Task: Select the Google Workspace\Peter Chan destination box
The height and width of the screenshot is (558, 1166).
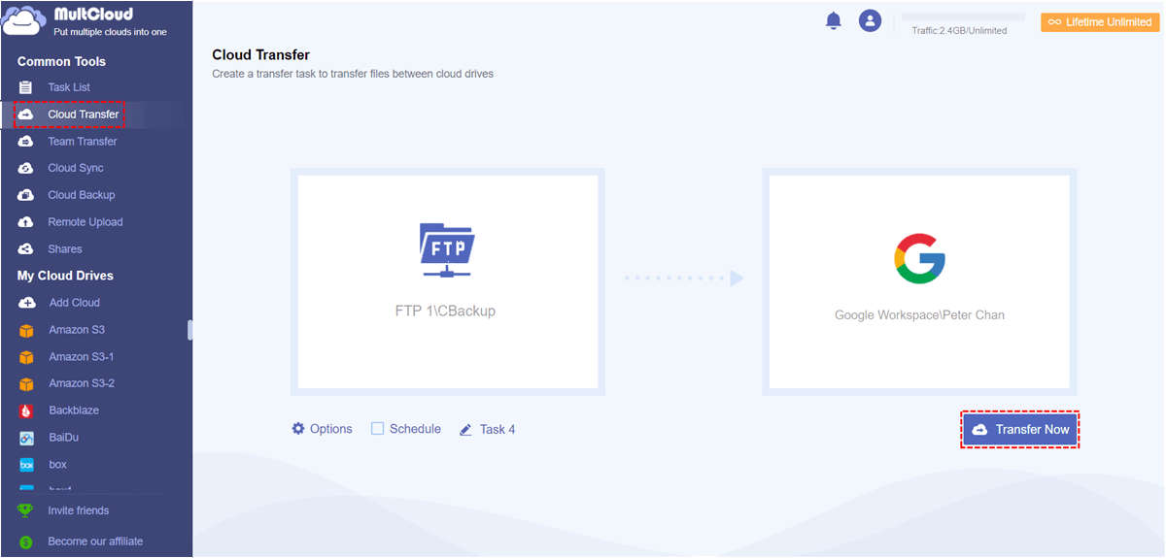Action: pyautogui.click(x=919, y=282)
